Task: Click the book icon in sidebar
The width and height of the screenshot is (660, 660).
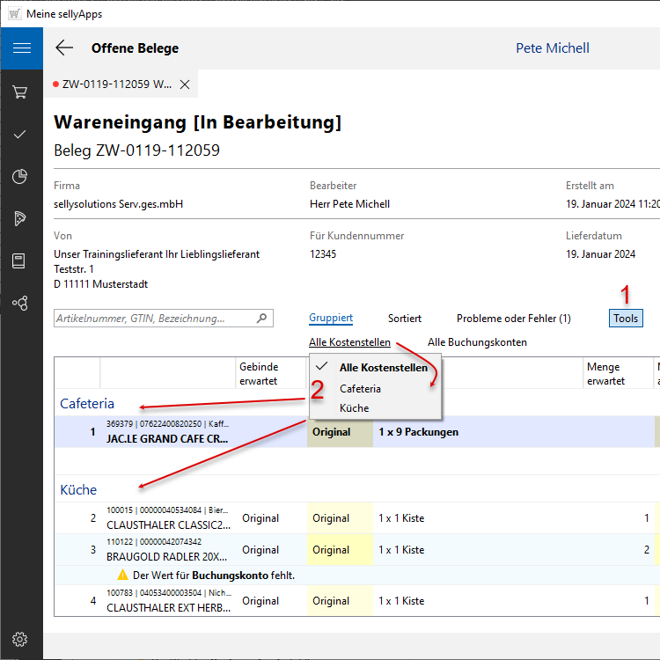Action: point(20,260)
